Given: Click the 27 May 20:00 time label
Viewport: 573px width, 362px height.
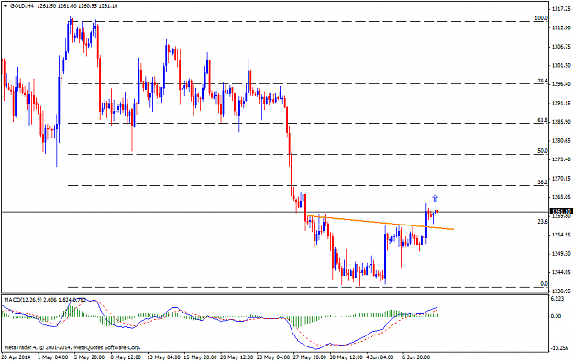Looking at the screenshot, I should 310,357.
